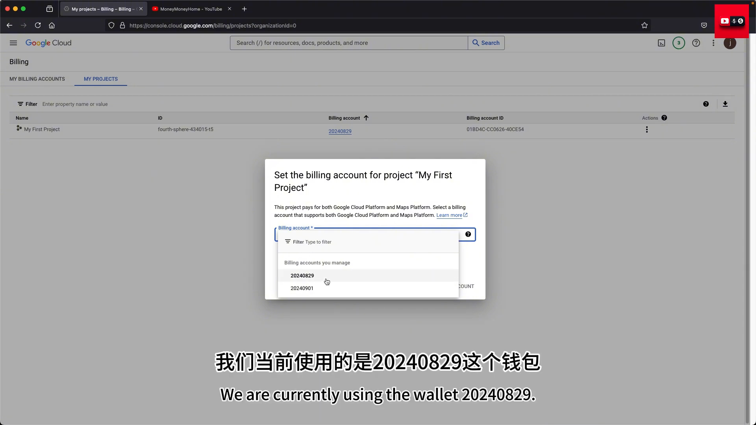This screenshot has width=756, height=425.
Task: Switch to MoneyMoneyHome YouTube browser tab
Action: point(191,9)
